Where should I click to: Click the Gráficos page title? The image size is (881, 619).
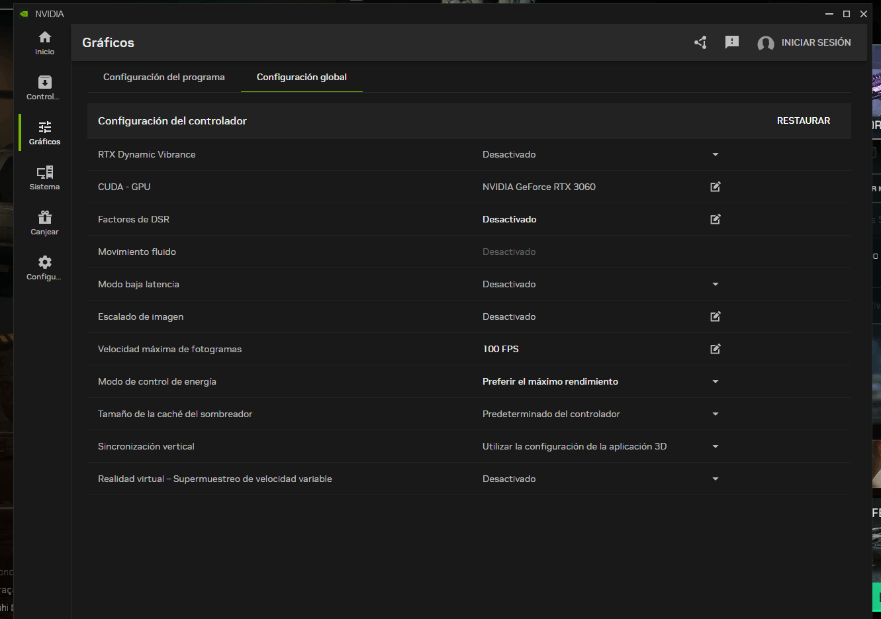[x=108, y=42]
